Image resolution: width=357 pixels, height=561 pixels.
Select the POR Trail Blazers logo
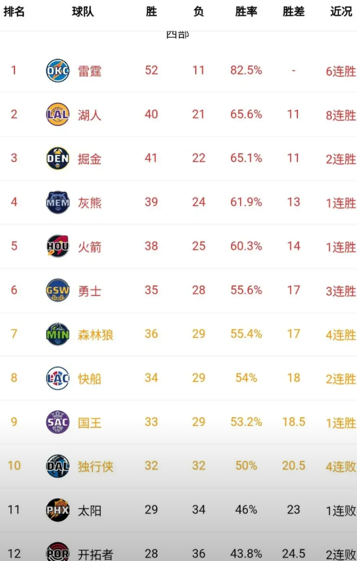click(x=58, y=552)
